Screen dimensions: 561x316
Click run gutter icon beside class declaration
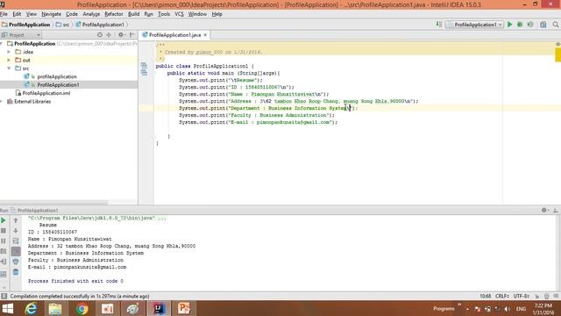(144, 66)
